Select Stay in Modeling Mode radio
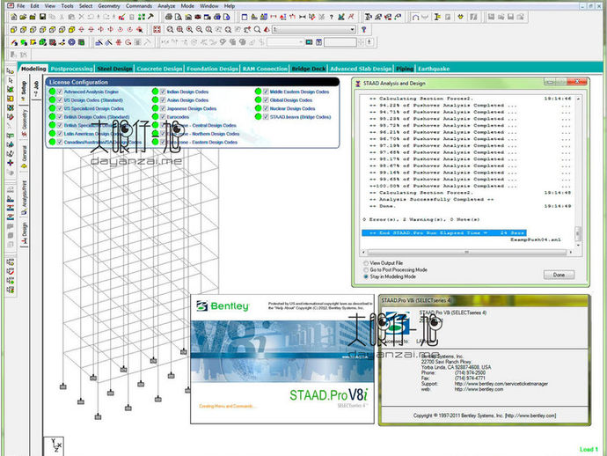Image resolution: width=607 pixels, height=456 pixels. pos(365,276)
